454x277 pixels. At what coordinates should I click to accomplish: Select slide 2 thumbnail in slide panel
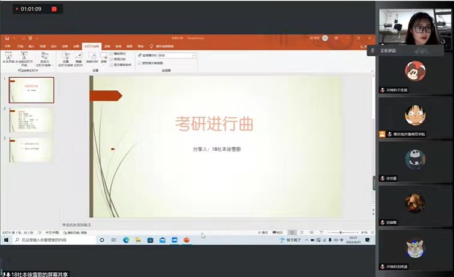tap(31, 120)
